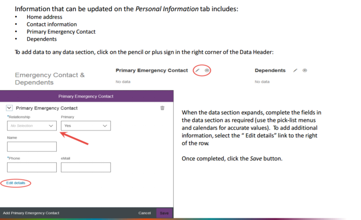Viewport: 361px width, 220px height.
Task: Click the purple Primary Emergency Contact title bar
Action: (x=86, y=96)
